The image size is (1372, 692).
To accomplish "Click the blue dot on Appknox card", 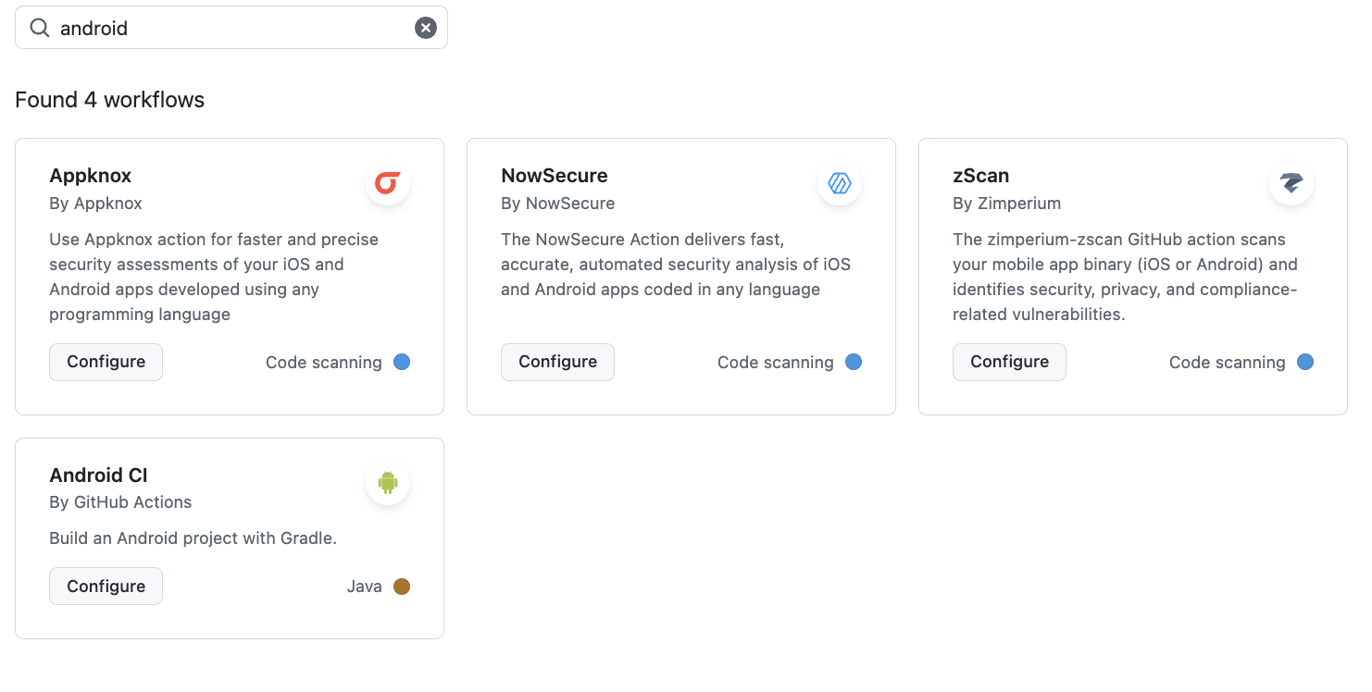I will (x=402, y=362).
